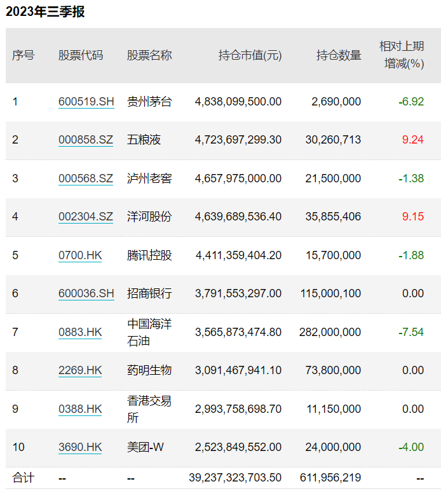Select stock name 药明生物
The image size is (441, 491).
point(149,370)
